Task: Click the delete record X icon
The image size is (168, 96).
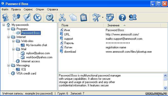Action: [38, 17]
